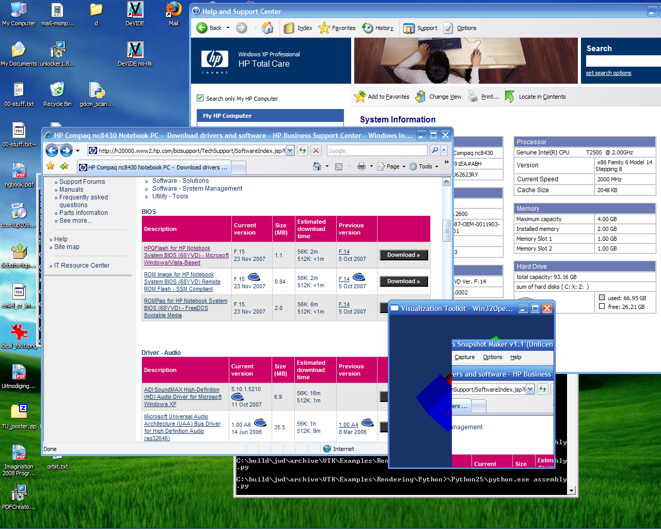Click the IE Home toolbar icon
The width and height of the screenshot is (661, 529).
click(317, 166)
